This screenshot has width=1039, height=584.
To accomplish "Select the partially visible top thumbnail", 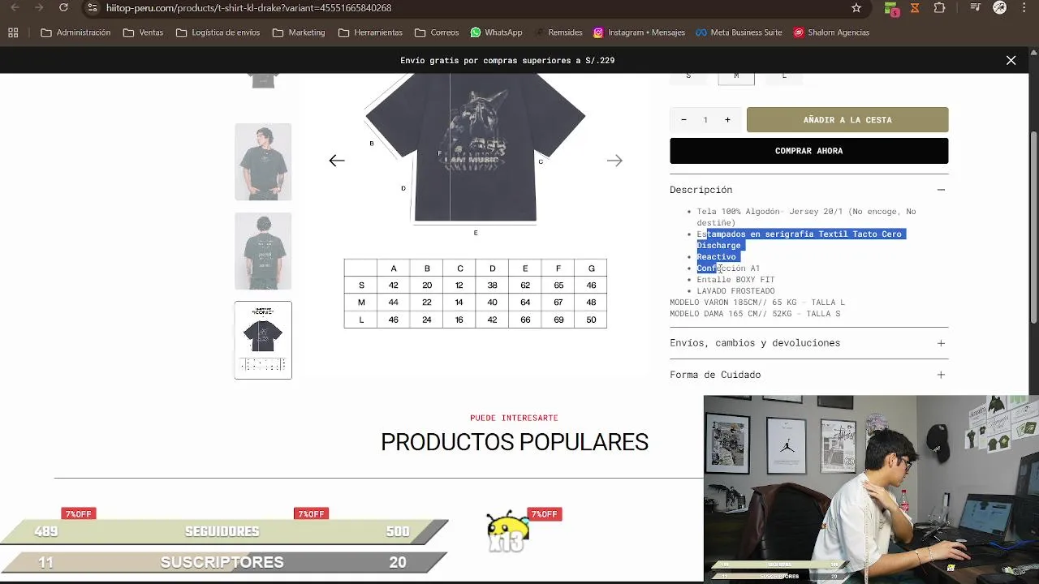I will [x=263, y=81].
